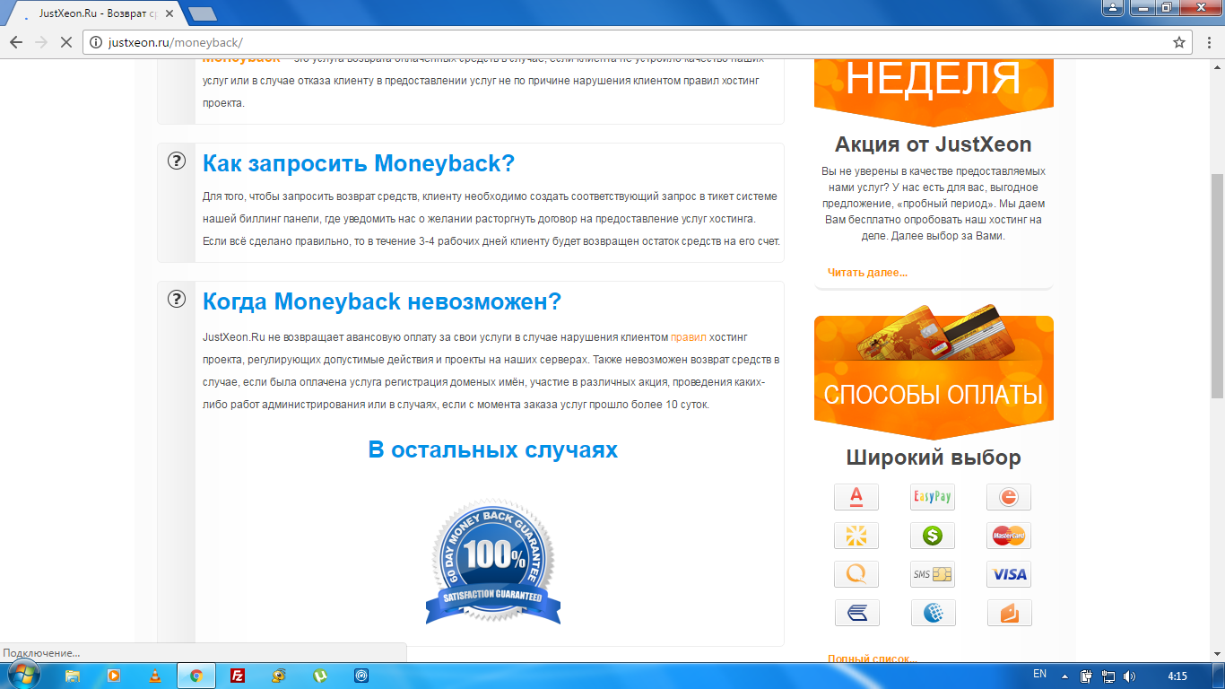
Task: Launch VLC media player from taskbar
Action: coord(155,676)
